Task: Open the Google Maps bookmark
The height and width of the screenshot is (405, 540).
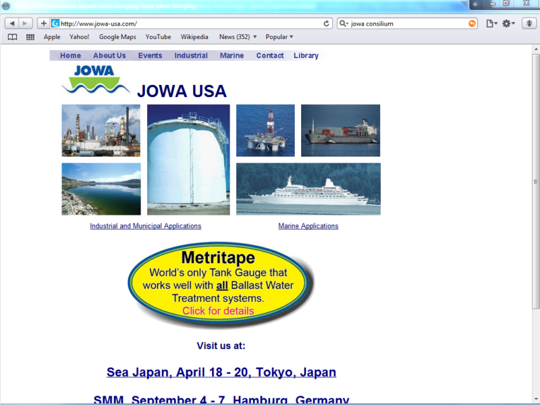Action: click(117, 37)
